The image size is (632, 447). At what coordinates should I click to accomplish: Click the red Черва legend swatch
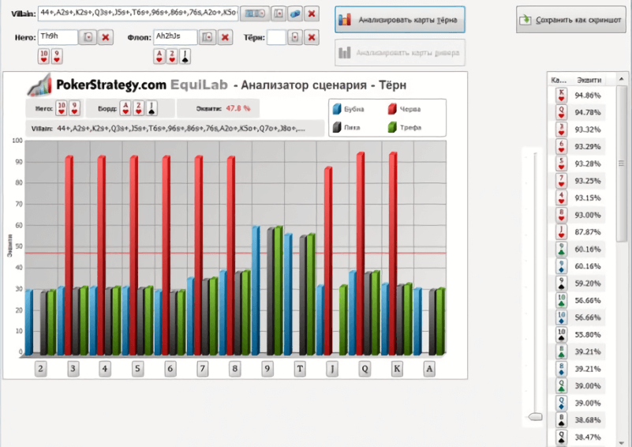(x=392, y=109)
